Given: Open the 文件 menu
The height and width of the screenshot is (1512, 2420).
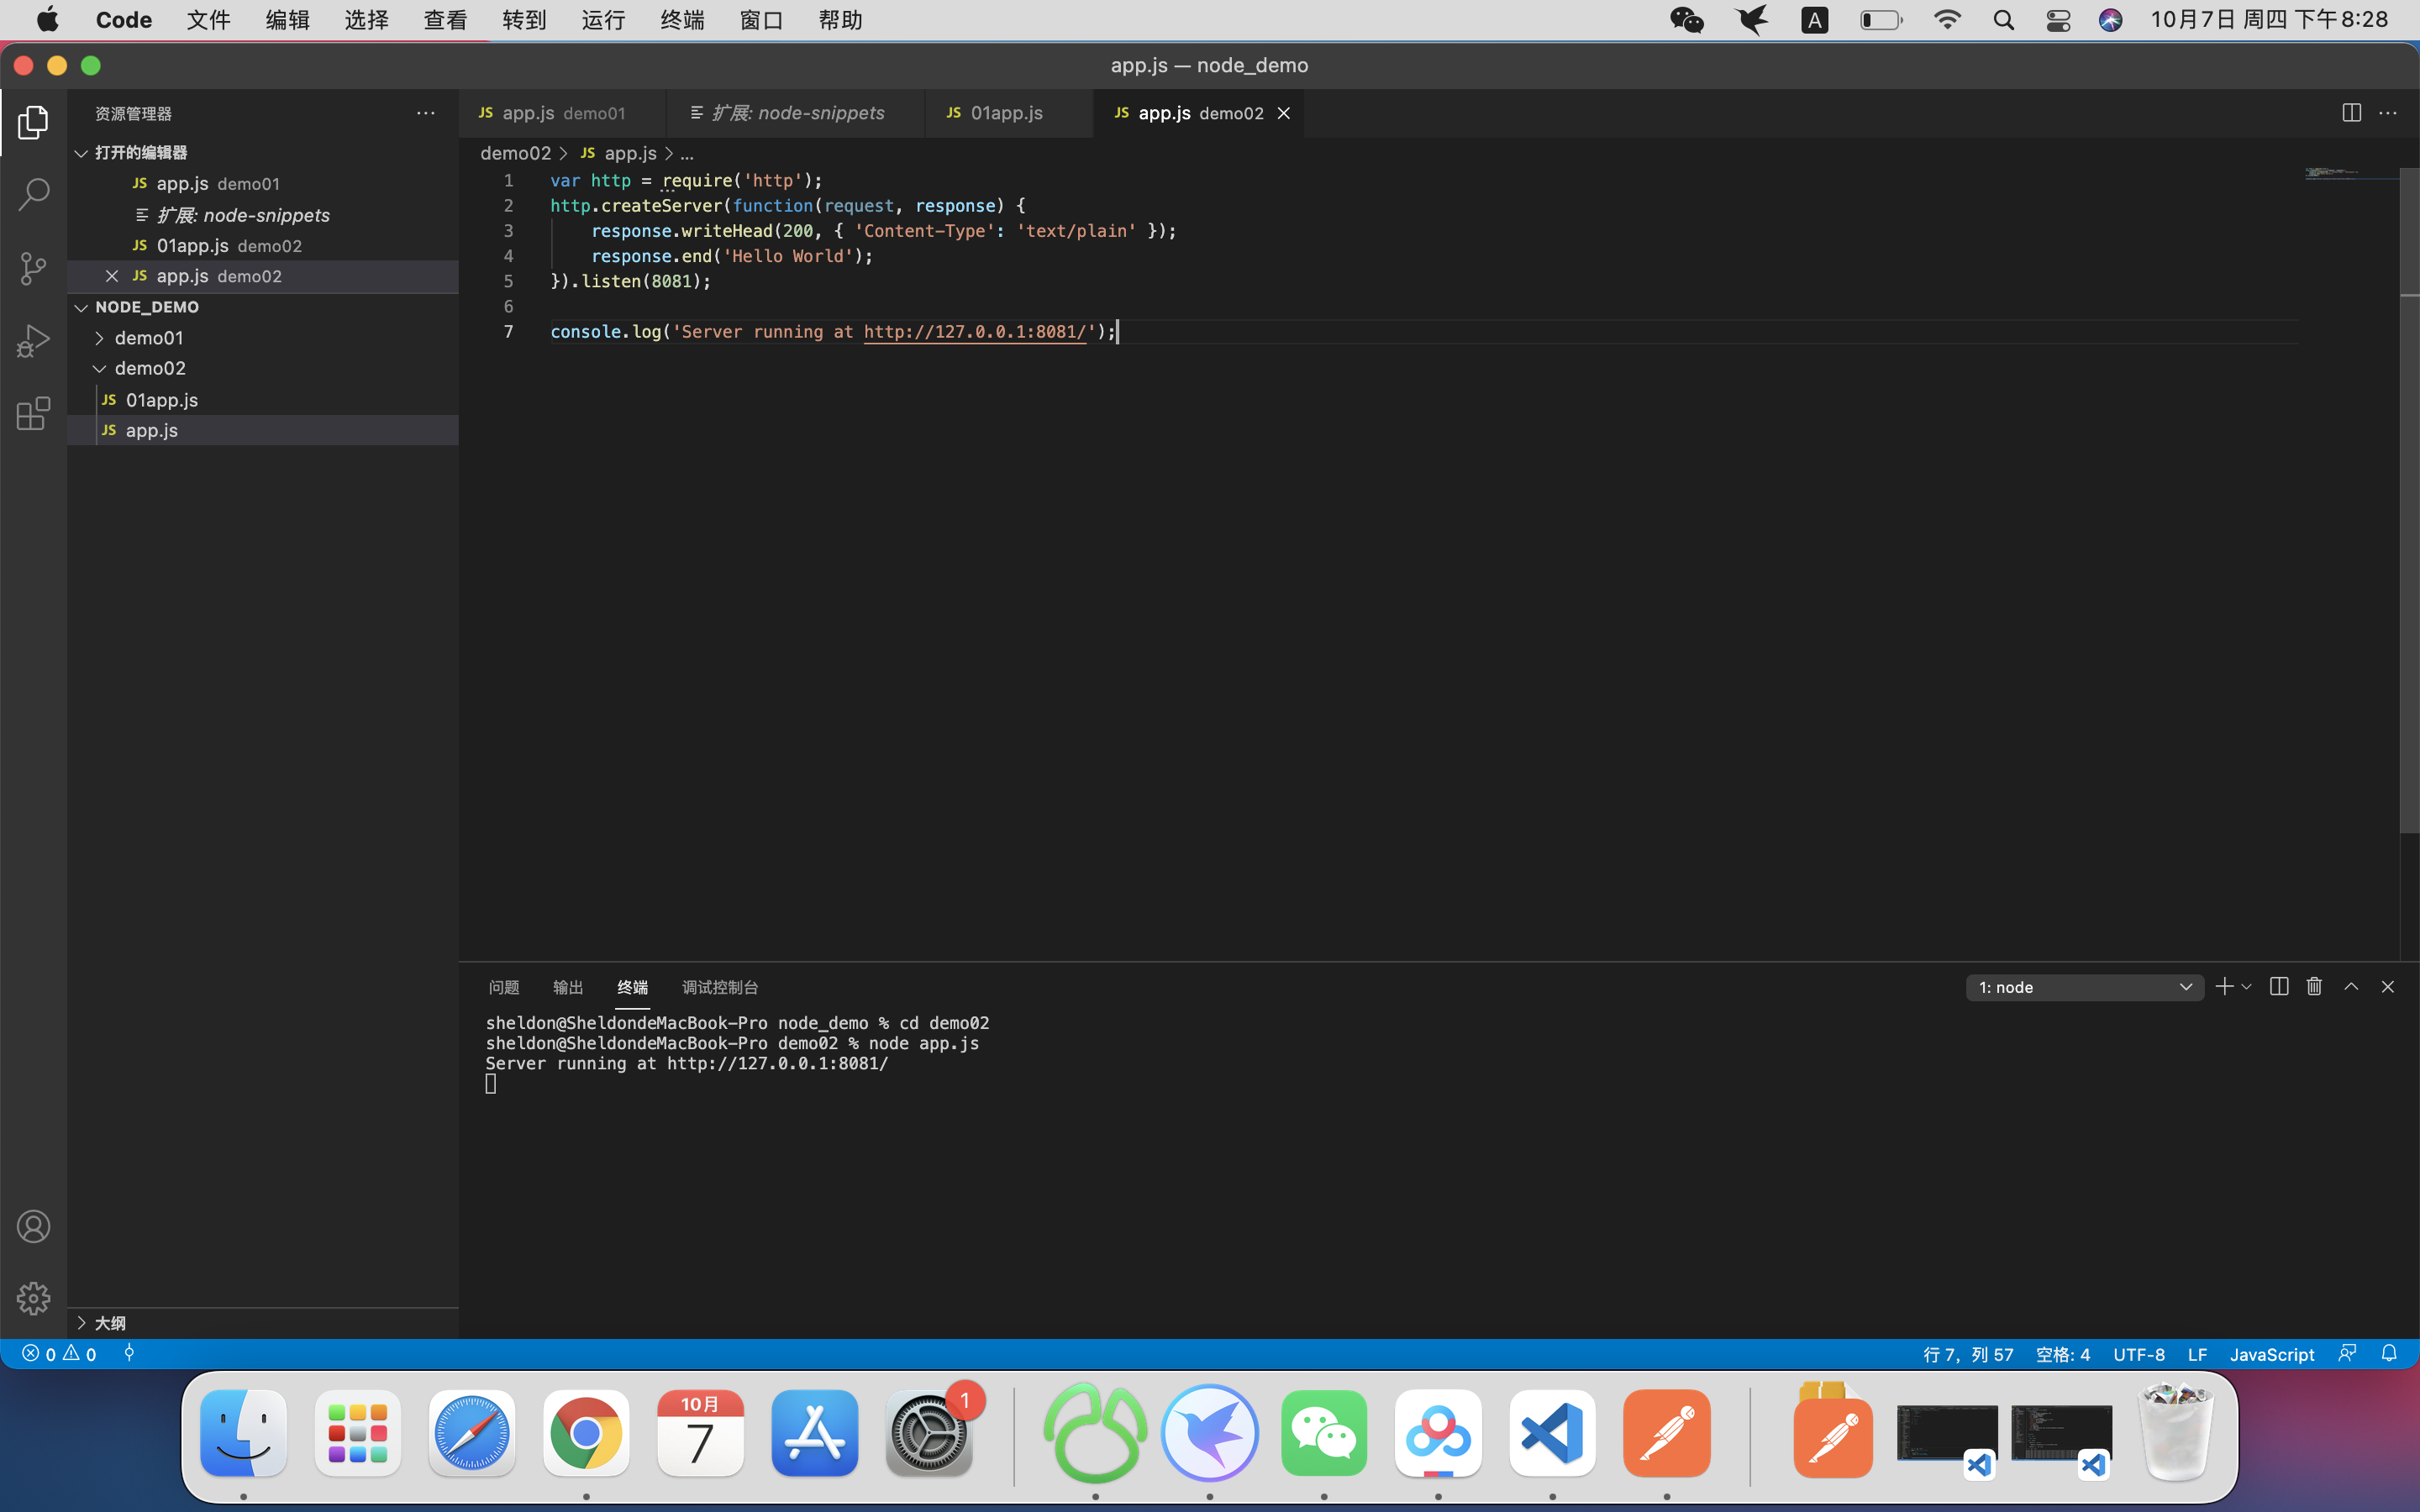Looking at the screenshot, I should tap(208, 20).
